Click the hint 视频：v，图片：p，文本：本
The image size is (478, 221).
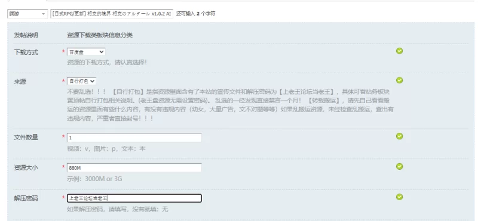click(x=106, y=149)
